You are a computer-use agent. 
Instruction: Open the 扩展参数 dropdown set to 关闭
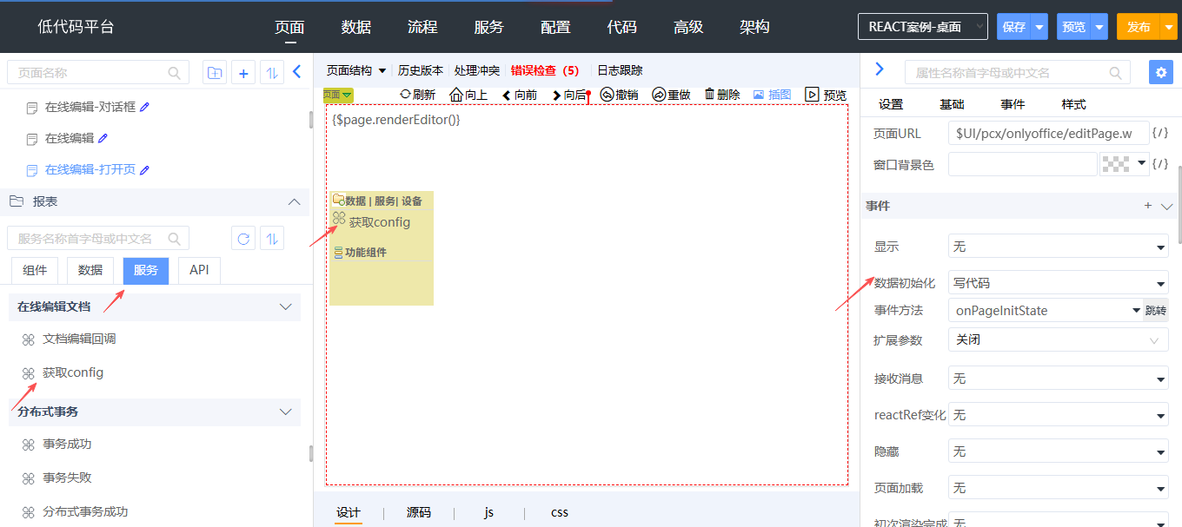pyautogui.click(x=1058, y=340)
